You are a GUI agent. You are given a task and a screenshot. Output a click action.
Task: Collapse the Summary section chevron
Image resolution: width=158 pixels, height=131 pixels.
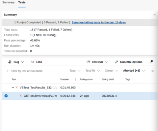(154, 15)
